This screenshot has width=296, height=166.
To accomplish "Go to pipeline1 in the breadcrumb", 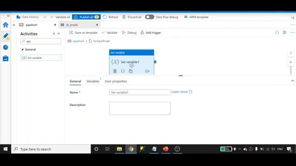I will pyautogui.click(x=78, y=41).
